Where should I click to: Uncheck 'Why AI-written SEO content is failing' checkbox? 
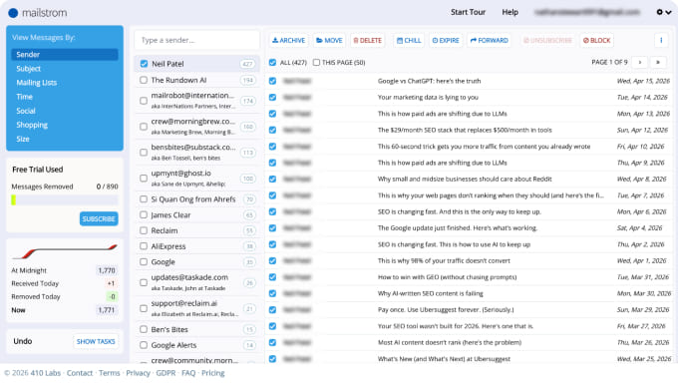tap(272, 293)
